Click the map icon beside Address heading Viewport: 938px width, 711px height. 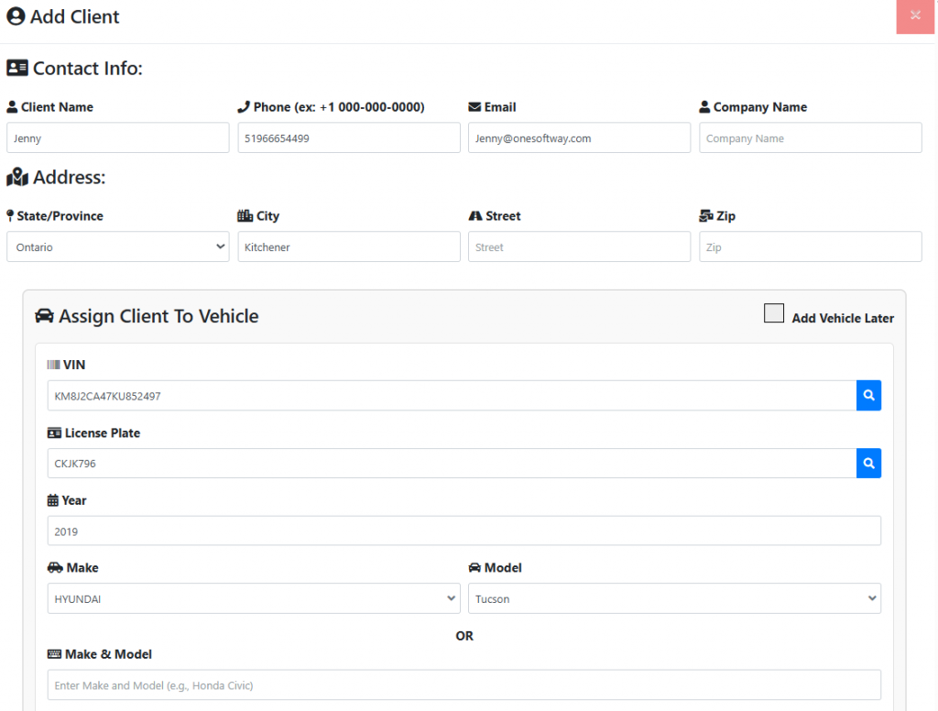pos(17,177)
